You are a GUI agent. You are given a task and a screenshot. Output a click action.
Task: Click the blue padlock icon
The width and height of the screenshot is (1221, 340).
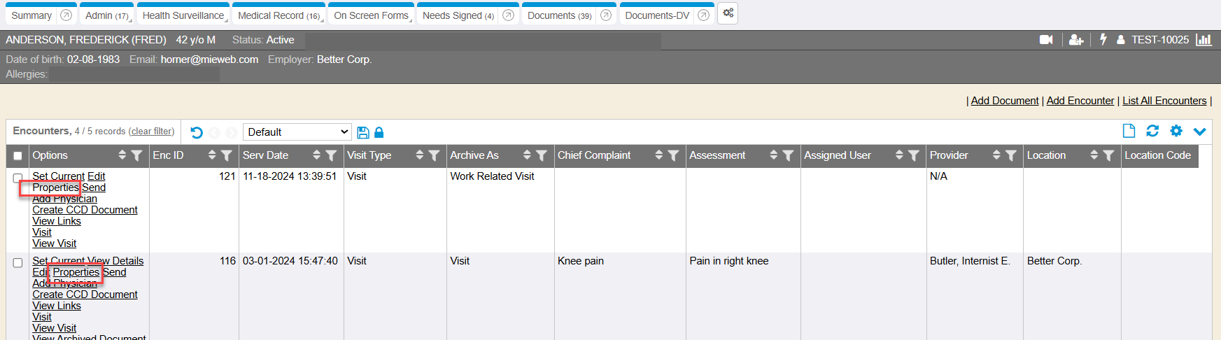coord(379,132)
